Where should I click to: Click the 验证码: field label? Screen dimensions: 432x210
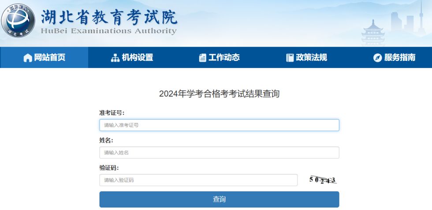109,168
